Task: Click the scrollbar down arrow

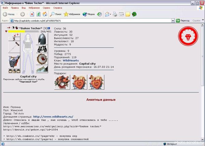Action: [203, 139]
